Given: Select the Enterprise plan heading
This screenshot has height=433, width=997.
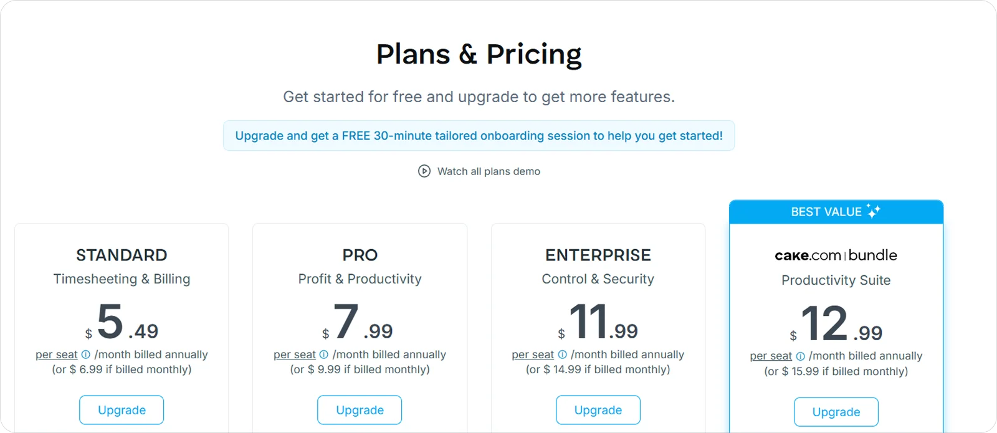Looking at the screenshot, I should 598,255.
